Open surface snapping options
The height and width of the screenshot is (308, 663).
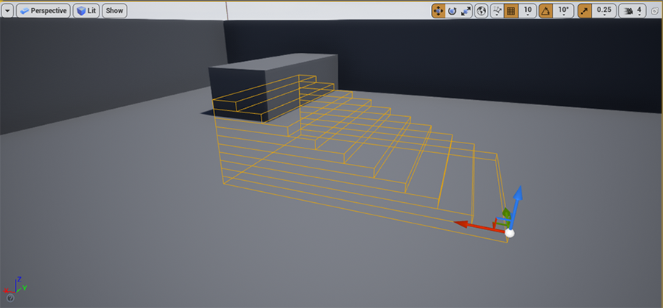tap(497, 11)
